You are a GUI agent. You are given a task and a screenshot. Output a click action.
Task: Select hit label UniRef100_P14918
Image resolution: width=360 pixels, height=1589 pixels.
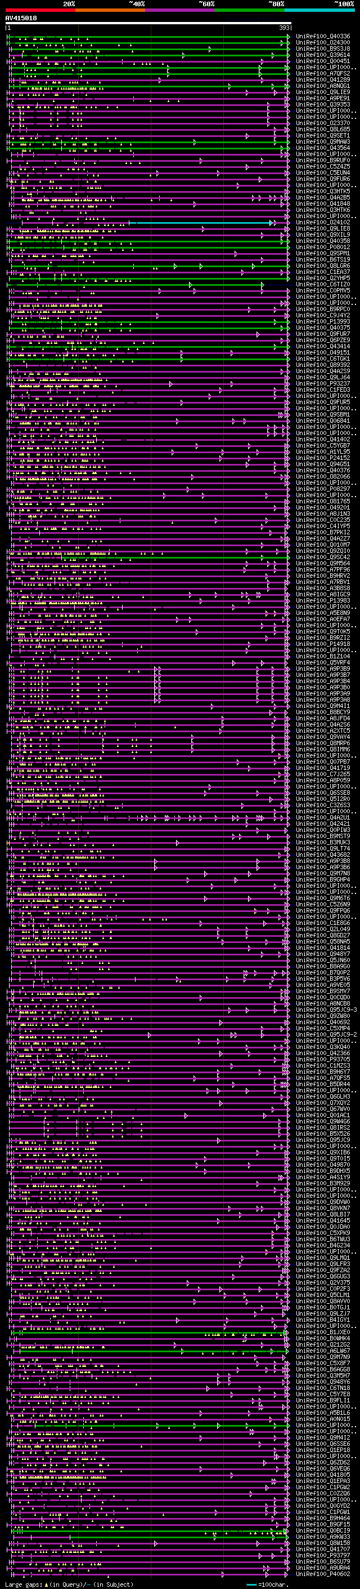click(323, 644)
